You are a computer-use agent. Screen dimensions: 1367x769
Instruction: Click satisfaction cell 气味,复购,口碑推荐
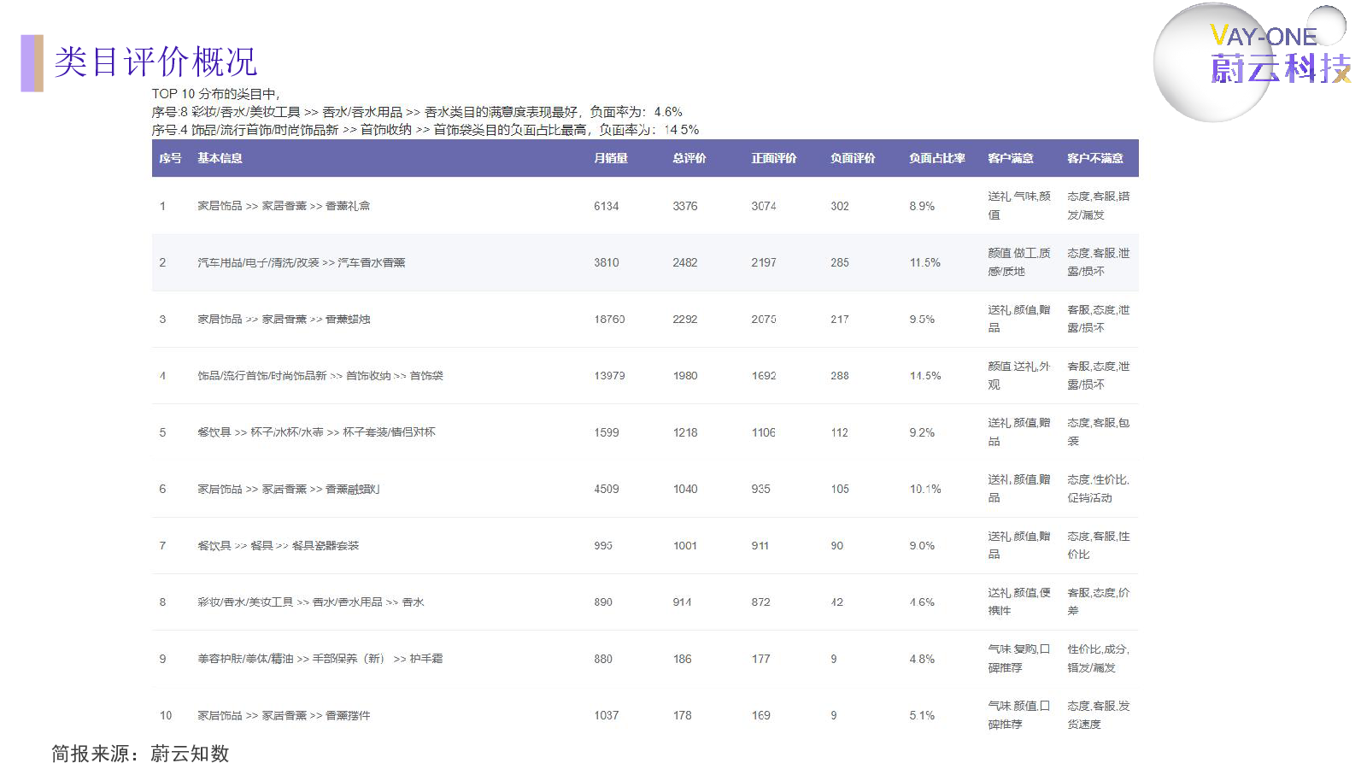click(x=1019, y=659)
